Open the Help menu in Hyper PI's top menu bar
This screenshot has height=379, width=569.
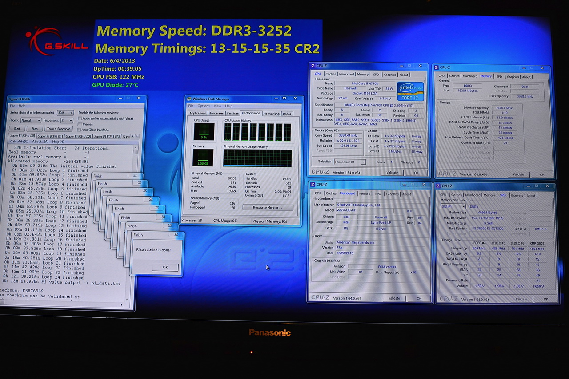click(x=22, y=106)
